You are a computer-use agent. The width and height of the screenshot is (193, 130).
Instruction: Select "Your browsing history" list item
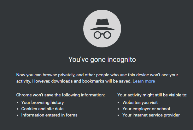[x=42, y=102]
